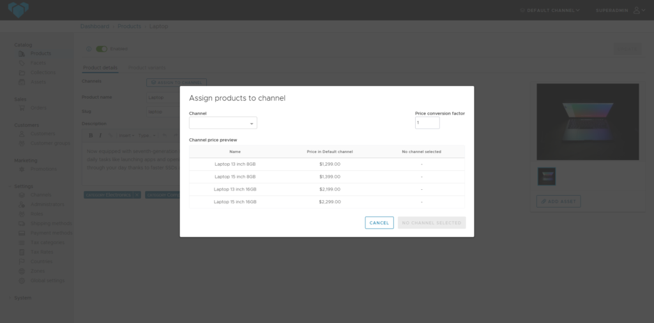Image resolution: width=654 pixels, height=323 pixels.
Task: Click the Add Asset button
Action: pos(558,201)
